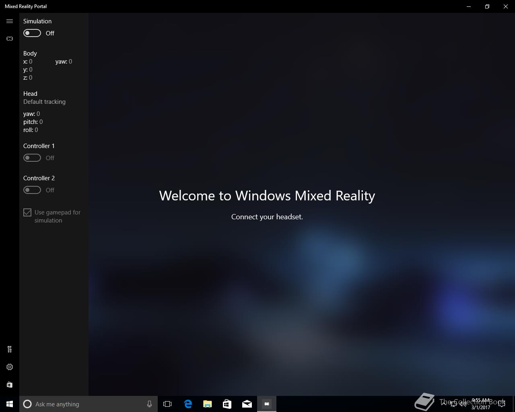Click the Body z value
Screen dimensions: 515x412
coord(31,78)
